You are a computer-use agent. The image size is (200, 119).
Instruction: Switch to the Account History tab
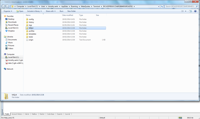coord(17,114)
